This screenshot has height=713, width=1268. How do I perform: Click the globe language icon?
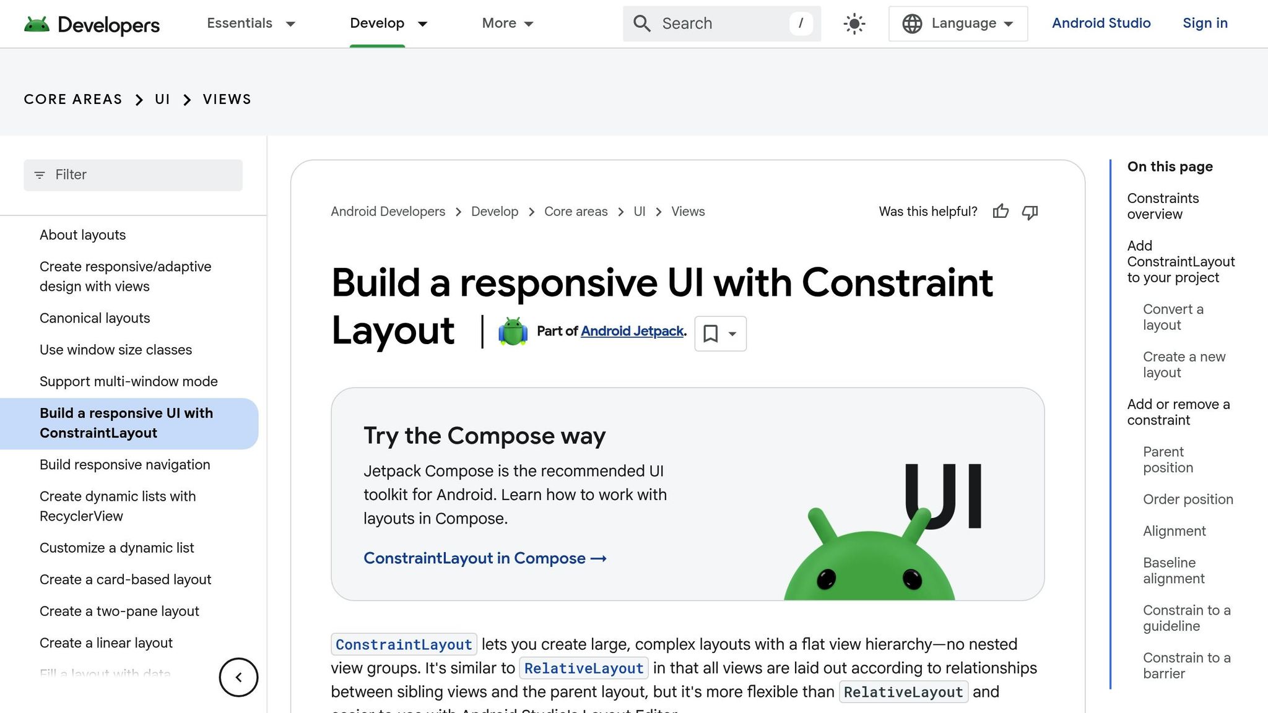pyautogui.click(x=911, y=24)
